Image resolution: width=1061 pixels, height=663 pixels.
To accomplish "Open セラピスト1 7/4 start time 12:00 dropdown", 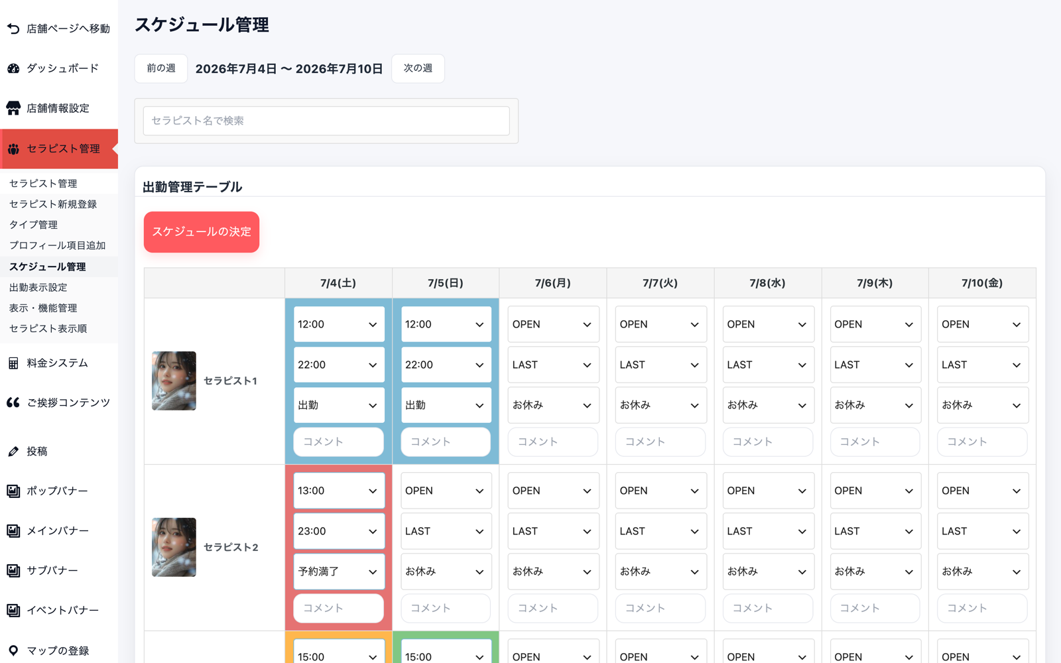I will pyautogui.click(x=338, y=324).
